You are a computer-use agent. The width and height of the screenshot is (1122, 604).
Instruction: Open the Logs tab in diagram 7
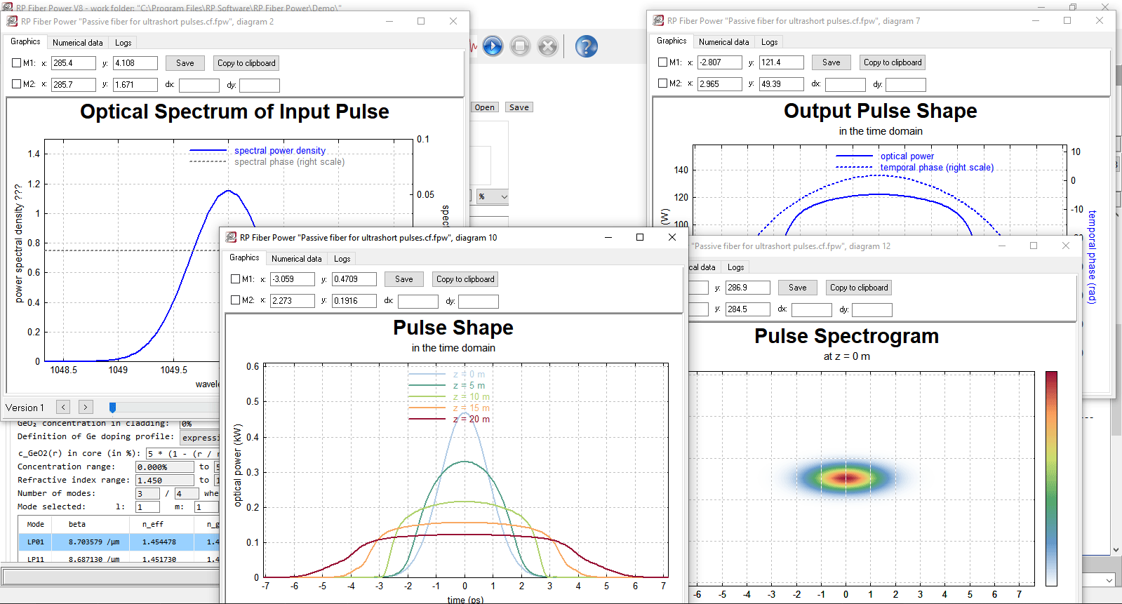[x=769, y=42]
